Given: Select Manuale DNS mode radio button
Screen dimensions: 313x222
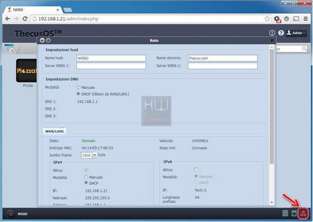Looking at the screenshot, I should coord(79,87).
